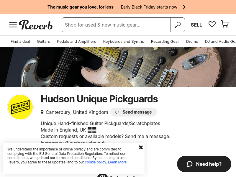The height and width of the screenshot is (177, 236).
Task: Click the Hudson shop avatar logo
Action: pyautogui.click(x=20, y=107)
